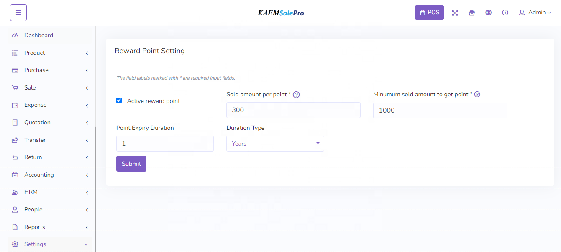Viewport: 561px width, 252px height.
Task: Click the globe language icon
Action: click(x=488, y=13)
